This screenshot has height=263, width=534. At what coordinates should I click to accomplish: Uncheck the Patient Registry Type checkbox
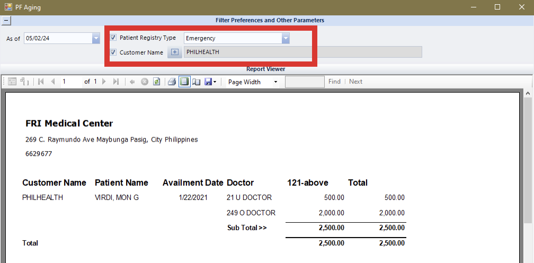pos(113,38)
